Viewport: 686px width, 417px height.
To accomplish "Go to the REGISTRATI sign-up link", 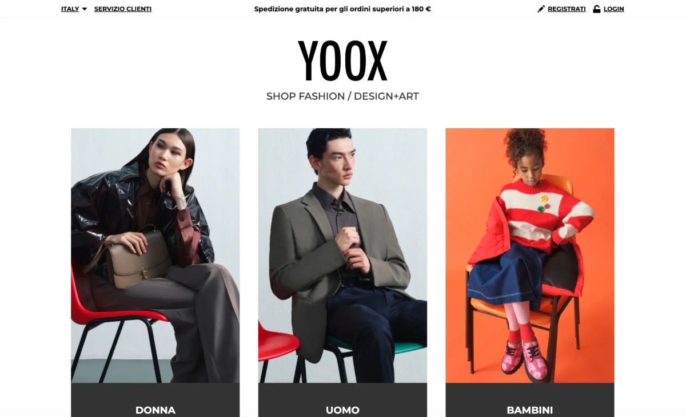I will [x=567, y=9].
